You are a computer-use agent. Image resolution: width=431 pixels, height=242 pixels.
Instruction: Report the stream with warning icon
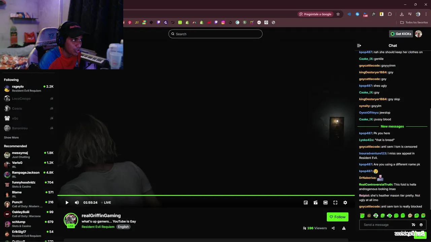tap(344, 228)
